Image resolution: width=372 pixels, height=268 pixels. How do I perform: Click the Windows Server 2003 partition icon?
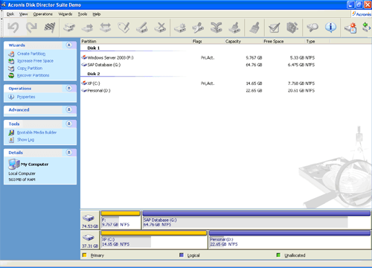[84, 57]
